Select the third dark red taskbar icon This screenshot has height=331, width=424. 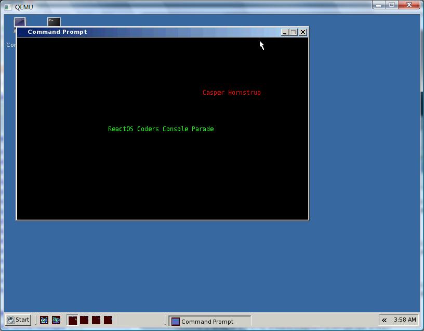[x=96, y=320]
